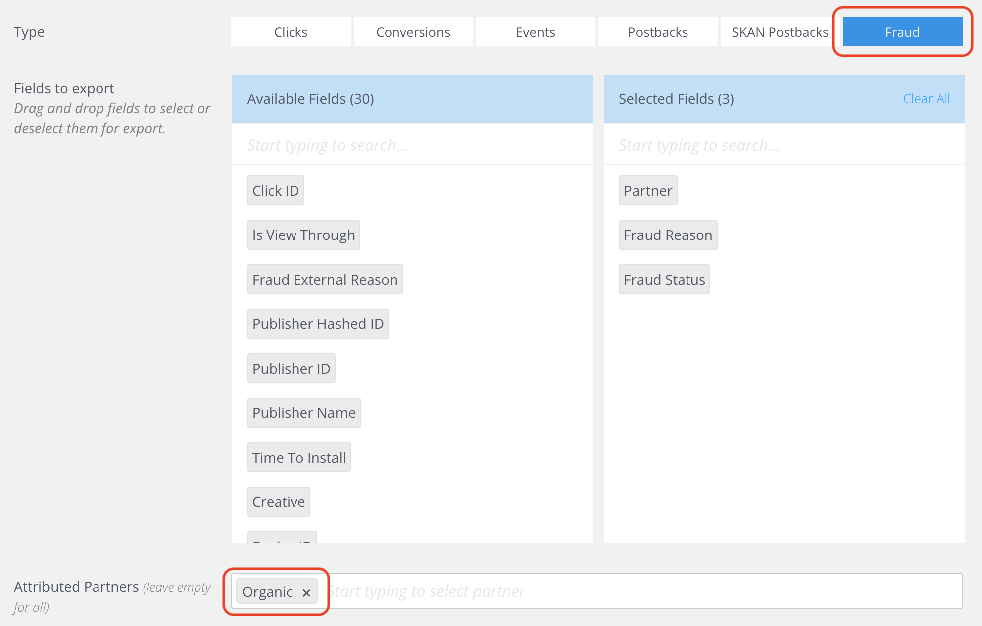Focus the Selected Fields search box
982x626 pixels.
[784, 145]
